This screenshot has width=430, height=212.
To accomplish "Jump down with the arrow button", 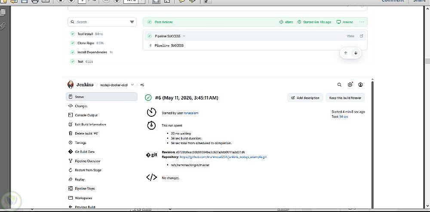I will [x=356, y=53].
